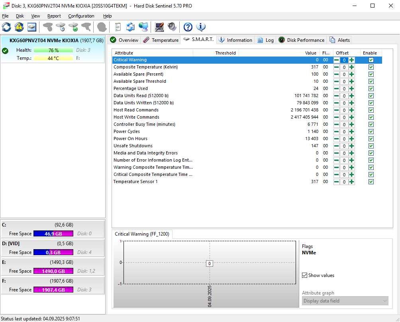Viewport: 400px width, 322px height.
Task: Click the plus button in Critical Warning row
Action: tap(351, 60)
